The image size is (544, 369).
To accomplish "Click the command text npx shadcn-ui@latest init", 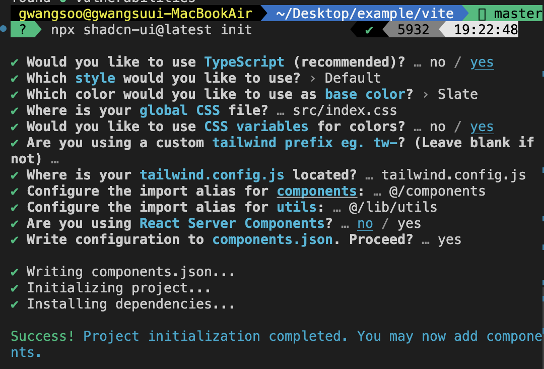I will (151, 30).
